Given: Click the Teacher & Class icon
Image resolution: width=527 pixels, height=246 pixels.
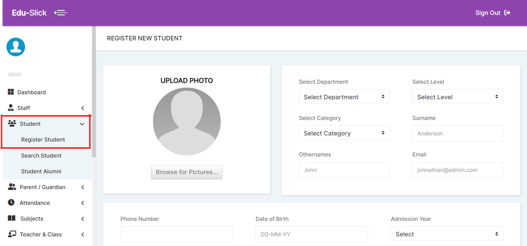Looking at the screenshot, I should [x=12, y=234].
